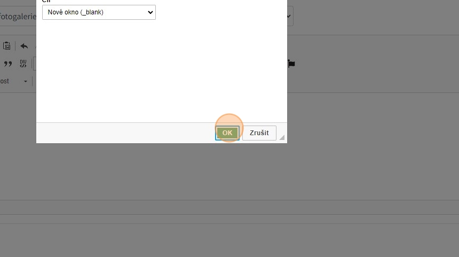This screenshot has width=459, height=257.
Task: Click the dimmed row below the editor area
Action: [x=230, y=207]
